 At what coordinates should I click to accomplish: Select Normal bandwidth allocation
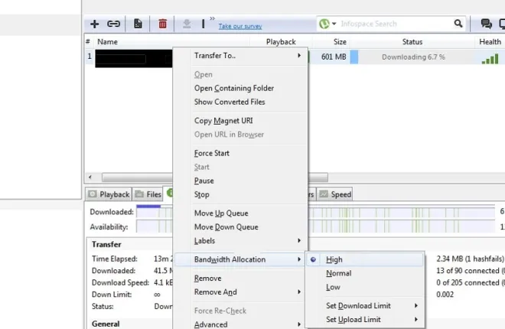[338, 273]
